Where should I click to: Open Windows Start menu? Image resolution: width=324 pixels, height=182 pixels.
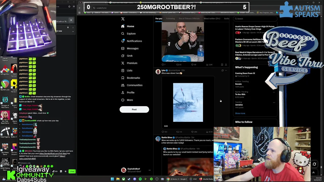point(112,179)
